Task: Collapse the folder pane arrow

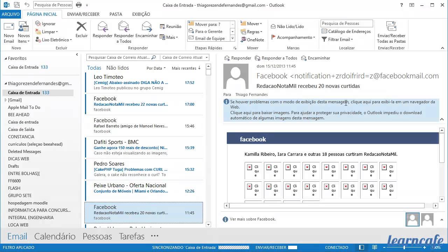Action: [x=77, y=55]
